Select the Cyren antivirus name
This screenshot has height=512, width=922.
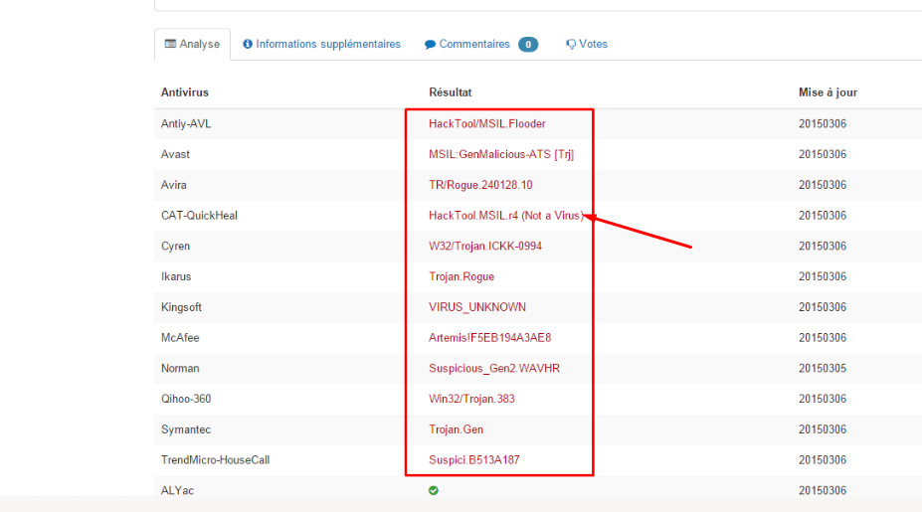(x=175, y=247)
